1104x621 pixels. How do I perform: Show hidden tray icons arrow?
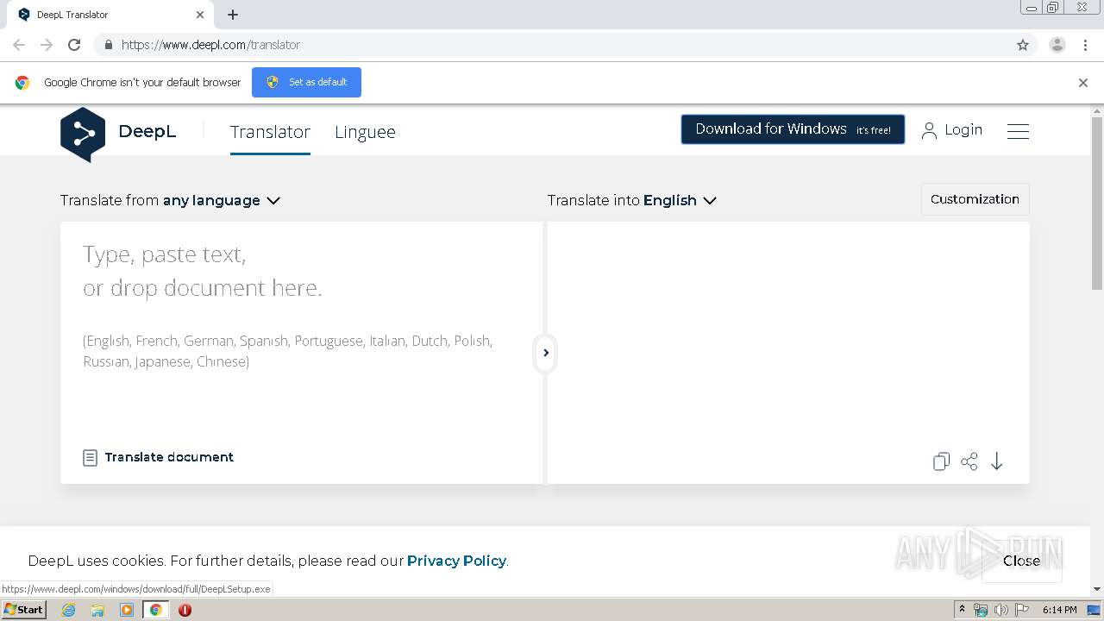coord(962,610)
